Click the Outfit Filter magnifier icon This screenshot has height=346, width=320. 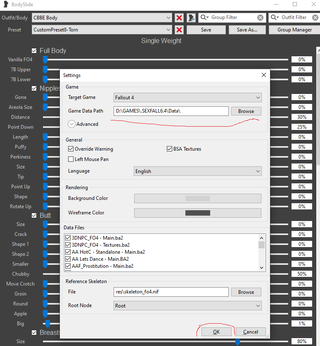[275, 18]
